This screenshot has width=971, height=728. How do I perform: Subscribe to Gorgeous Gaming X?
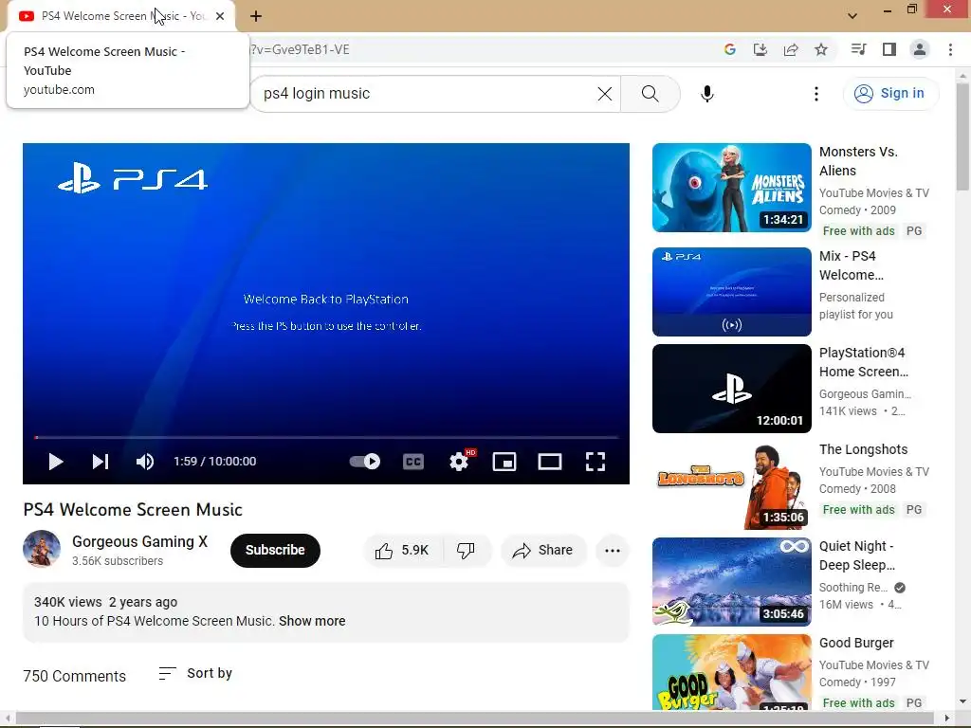[x=275, y=551]
